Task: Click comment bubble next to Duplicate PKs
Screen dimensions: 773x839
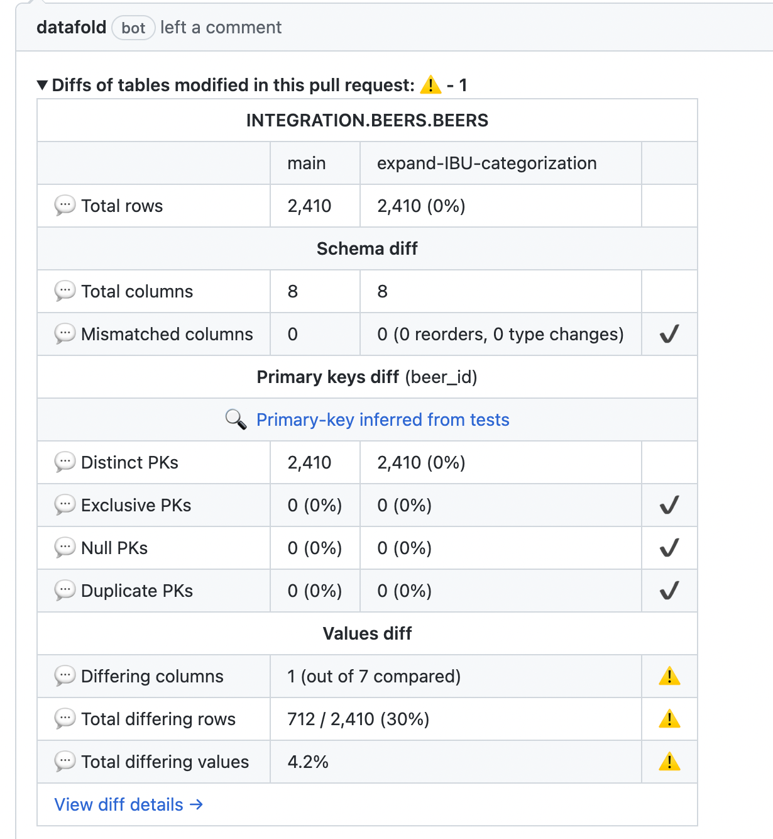Action: pos(65,591)
